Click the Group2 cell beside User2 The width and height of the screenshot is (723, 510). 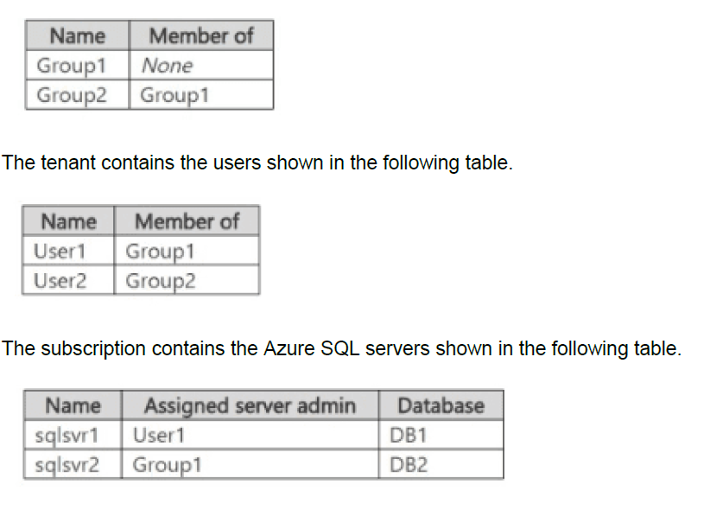[161, 280]
